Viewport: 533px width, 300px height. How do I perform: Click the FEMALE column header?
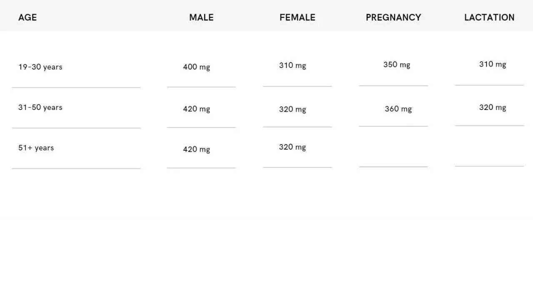tap(297, 17)
